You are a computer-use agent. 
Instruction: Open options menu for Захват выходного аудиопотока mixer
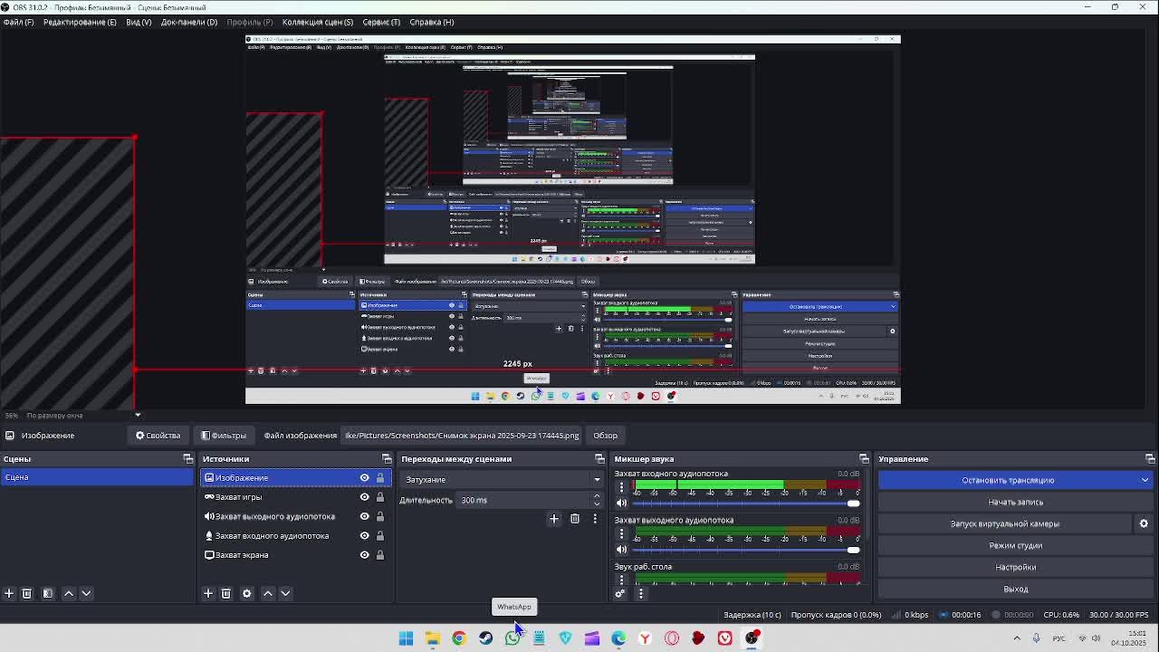point(621,533)
